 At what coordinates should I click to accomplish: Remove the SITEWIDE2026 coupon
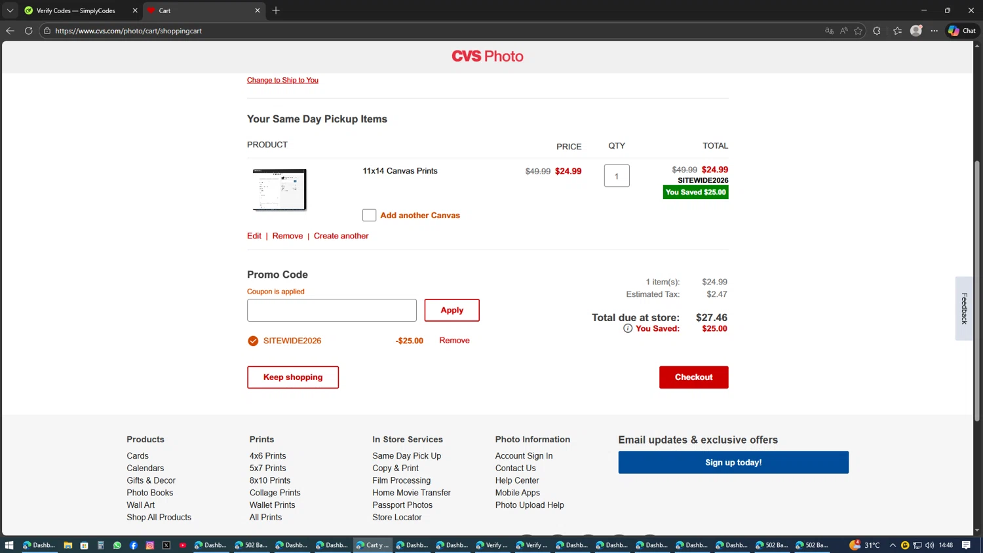[x=454, y=341]
